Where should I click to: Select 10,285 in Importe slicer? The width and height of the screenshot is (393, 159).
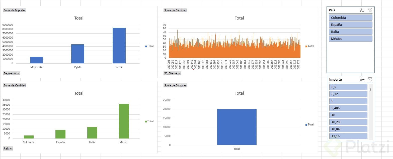click(x=348, y=122)
